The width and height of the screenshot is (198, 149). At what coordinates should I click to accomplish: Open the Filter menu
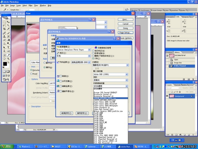click(x=30, y=6)
